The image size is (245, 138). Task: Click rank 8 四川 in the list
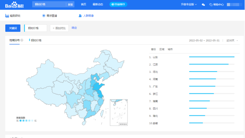[x=153, y=109]
